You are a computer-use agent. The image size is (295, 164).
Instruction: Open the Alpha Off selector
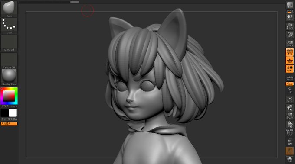(x=9, y=43)
